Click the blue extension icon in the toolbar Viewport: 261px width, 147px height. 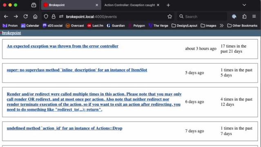[234, 16]
